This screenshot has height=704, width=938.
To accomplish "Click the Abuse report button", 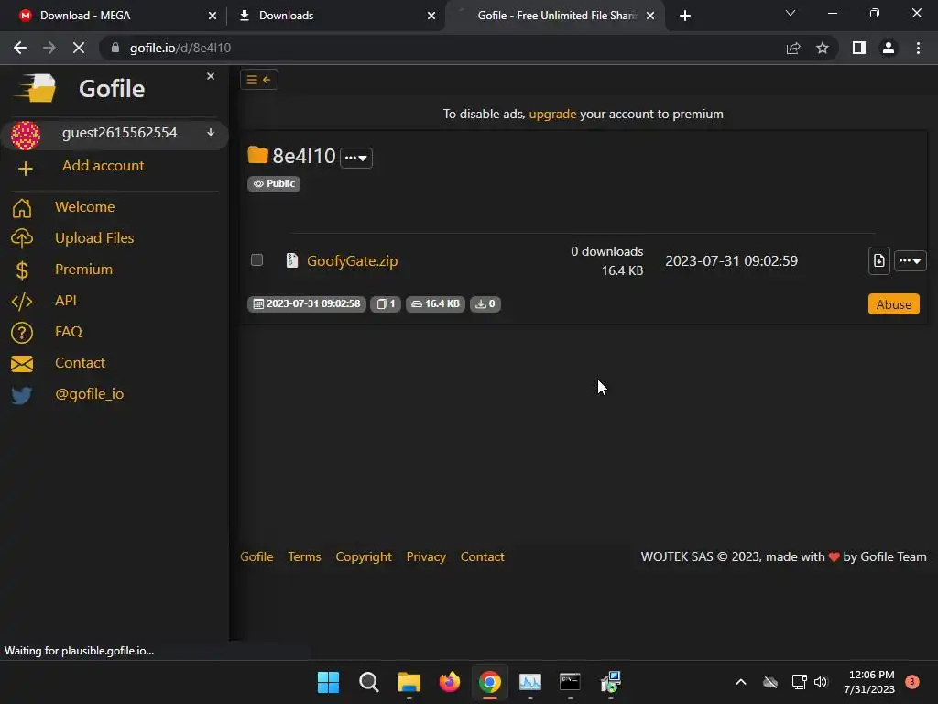I will 894,304.
